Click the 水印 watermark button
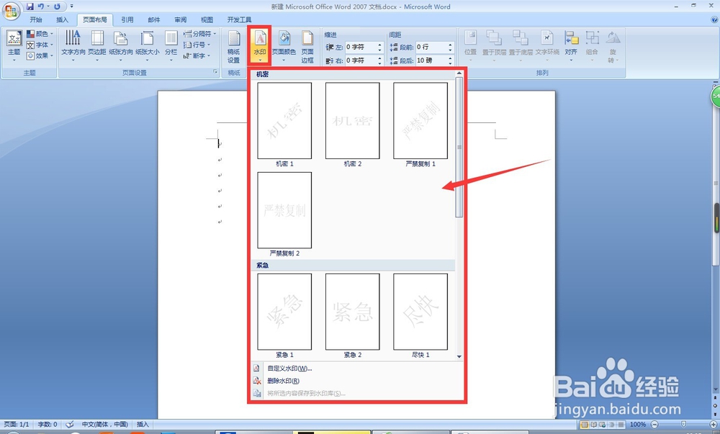Screen dimensions: 720x434 (x=259, y=46)
